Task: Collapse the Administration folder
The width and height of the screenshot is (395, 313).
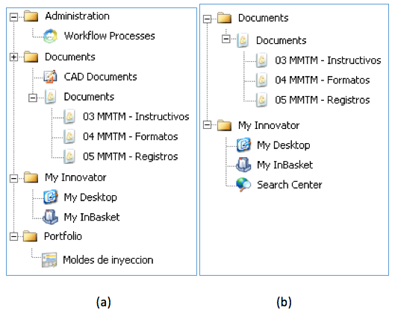Action: [x=14, y=17]
